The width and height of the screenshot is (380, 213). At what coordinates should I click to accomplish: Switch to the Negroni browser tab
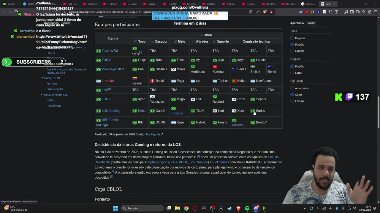tap(249, 4)
